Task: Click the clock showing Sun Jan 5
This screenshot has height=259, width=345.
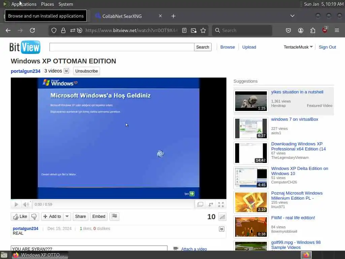Action: point(324,4)
